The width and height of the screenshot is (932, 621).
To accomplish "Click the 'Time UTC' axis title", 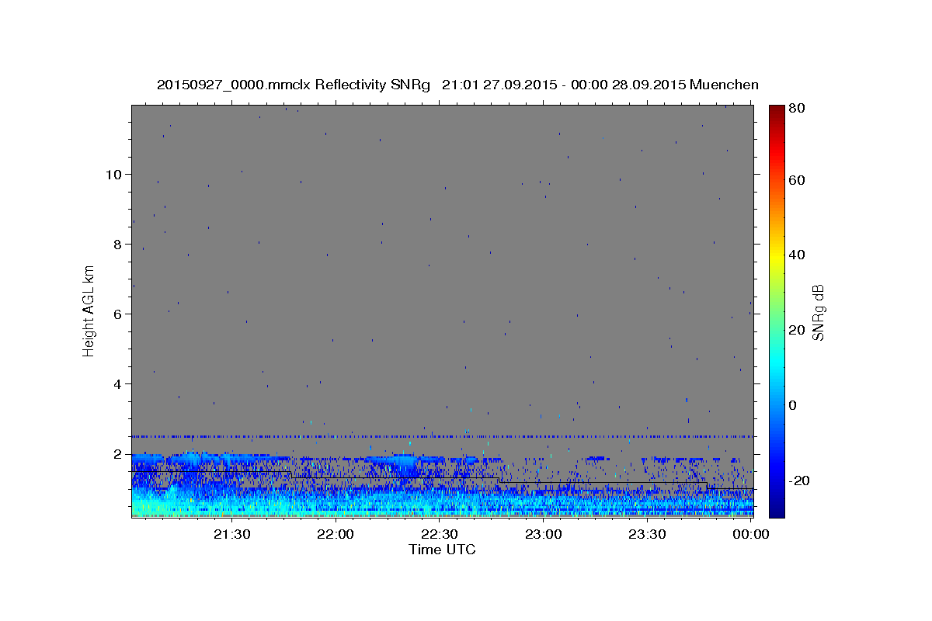I will click(x=442, y=550).
